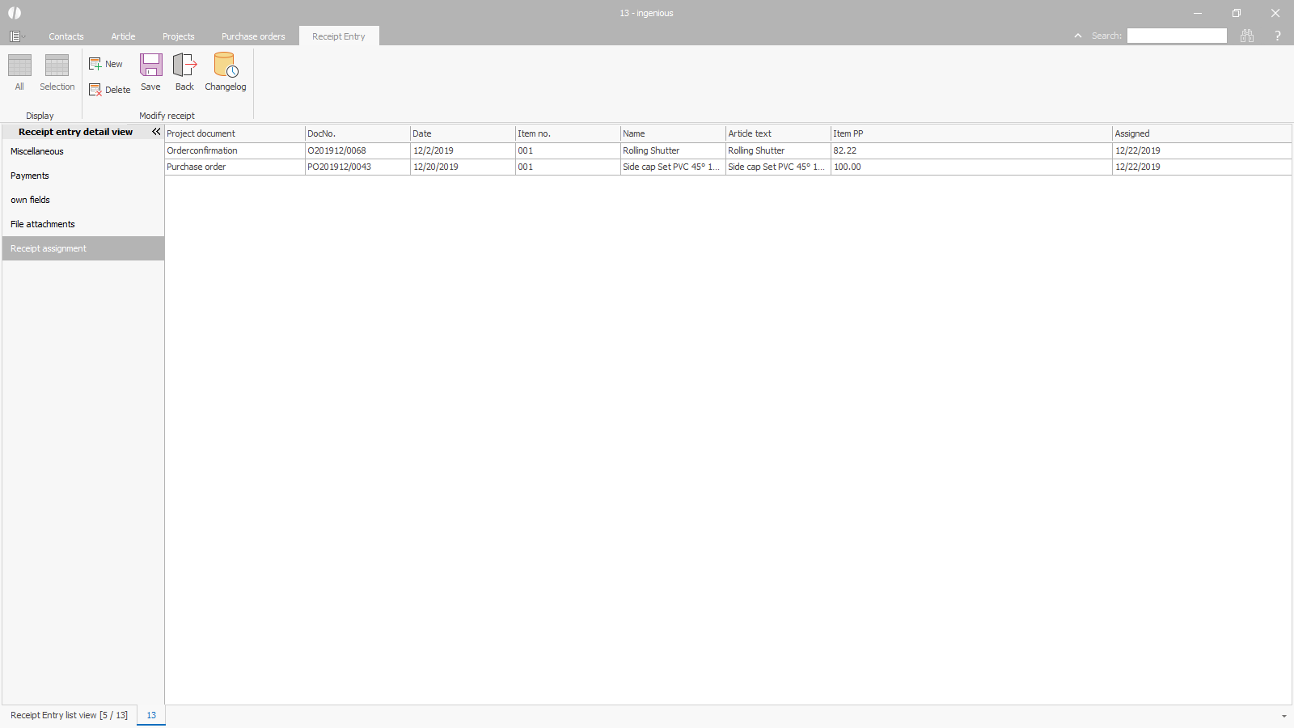
Task: Select File attachments in the sidebar
Action: point(43,224)
